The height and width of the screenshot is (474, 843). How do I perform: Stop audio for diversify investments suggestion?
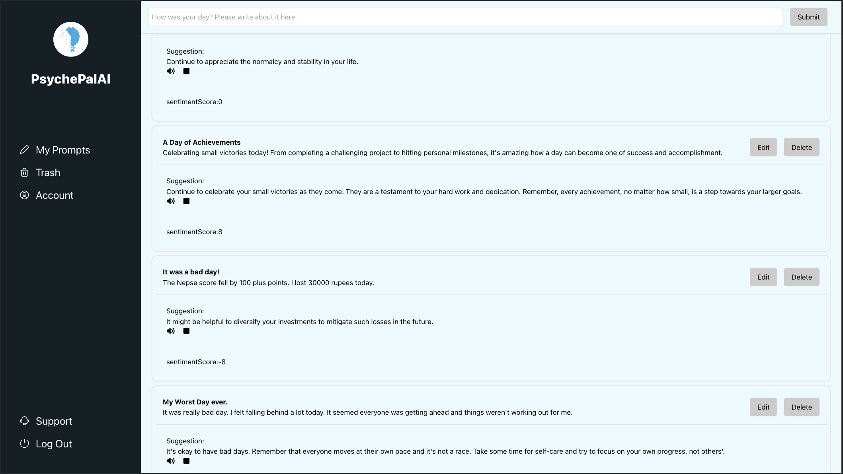tap(186, 331)
